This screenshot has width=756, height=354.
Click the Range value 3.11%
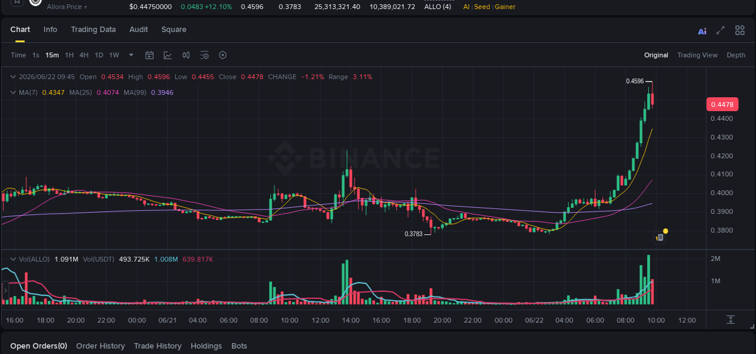click(x=362, y=77)
